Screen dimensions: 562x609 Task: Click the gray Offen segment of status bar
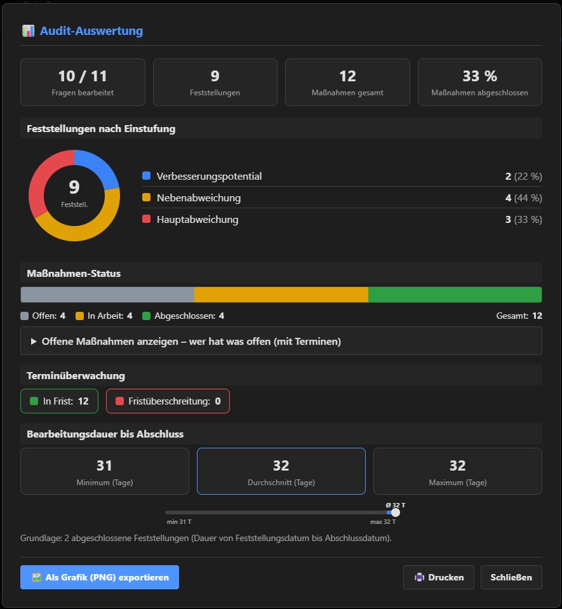click(x=107, y=295)
